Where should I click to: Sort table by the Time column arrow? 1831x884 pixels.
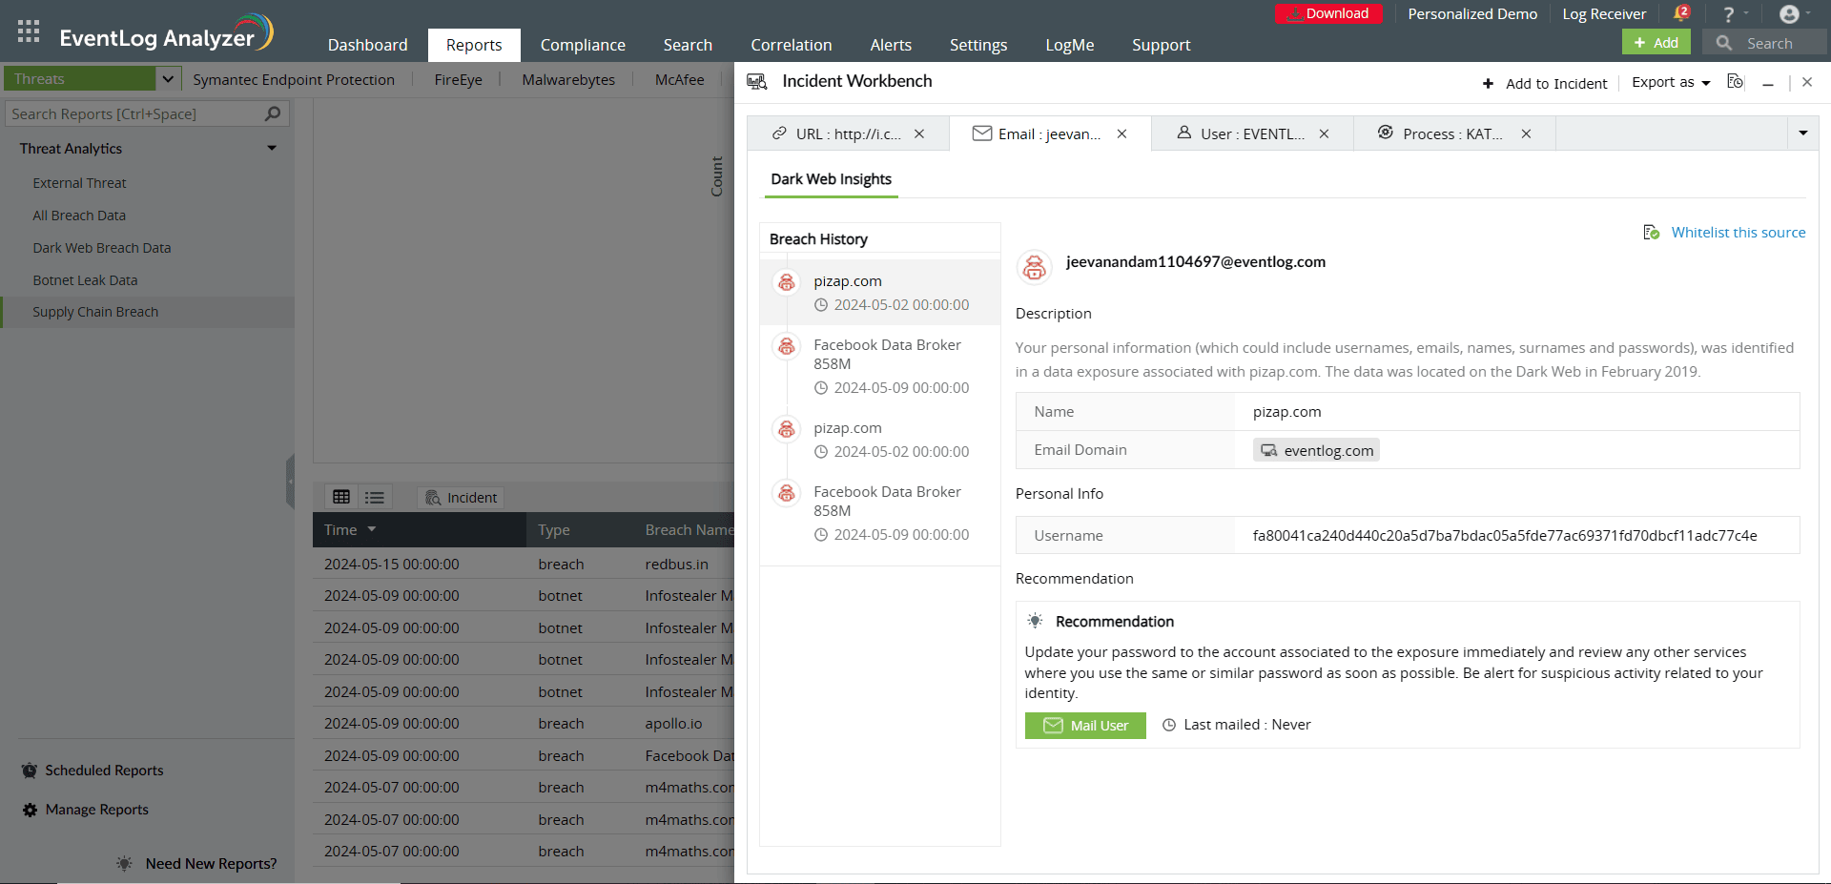pyautogui.click(x=372, y=529)
